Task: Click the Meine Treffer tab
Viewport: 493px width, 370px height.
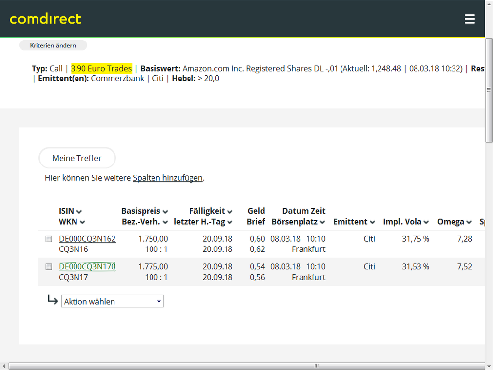Action: 77,158
